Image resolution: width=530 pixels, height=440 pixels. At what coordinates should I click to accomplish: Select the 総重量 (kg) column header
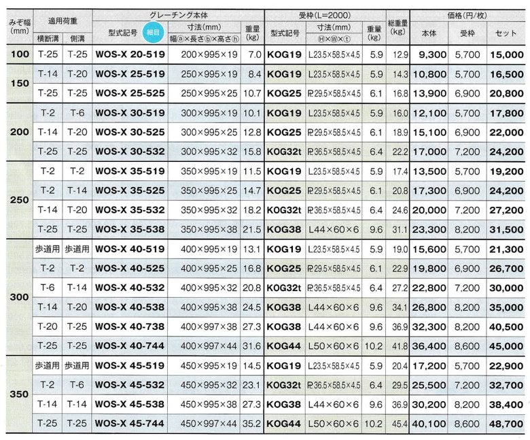397,26
